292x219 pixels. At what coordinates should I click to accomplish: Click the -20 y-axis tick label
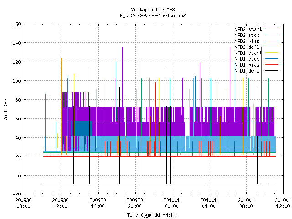coord(16,194)
